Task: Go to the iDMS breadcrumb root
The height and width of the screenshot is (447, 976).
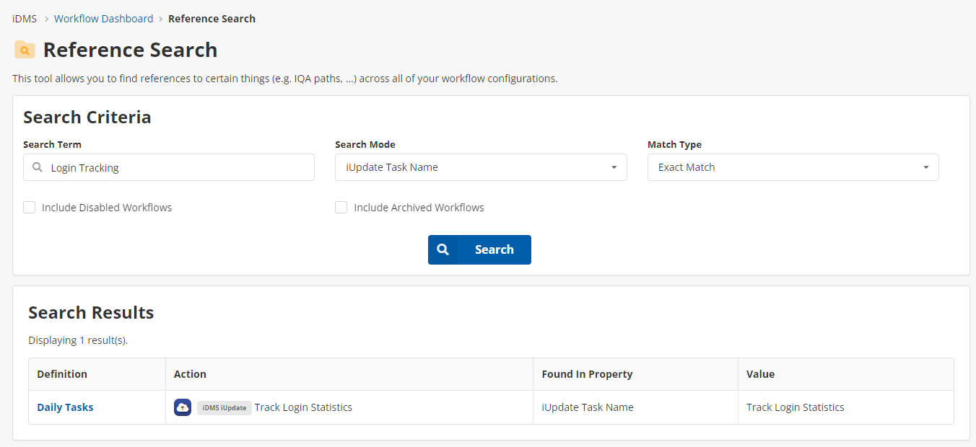Action: [x=25, y=19]
